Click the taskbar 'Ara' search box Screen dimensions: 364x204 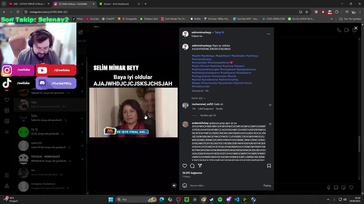tap(136, 199)
